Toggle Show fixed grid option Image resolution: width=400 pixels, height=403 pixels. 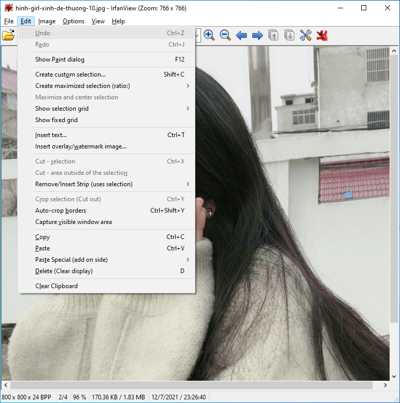point(56,120)
